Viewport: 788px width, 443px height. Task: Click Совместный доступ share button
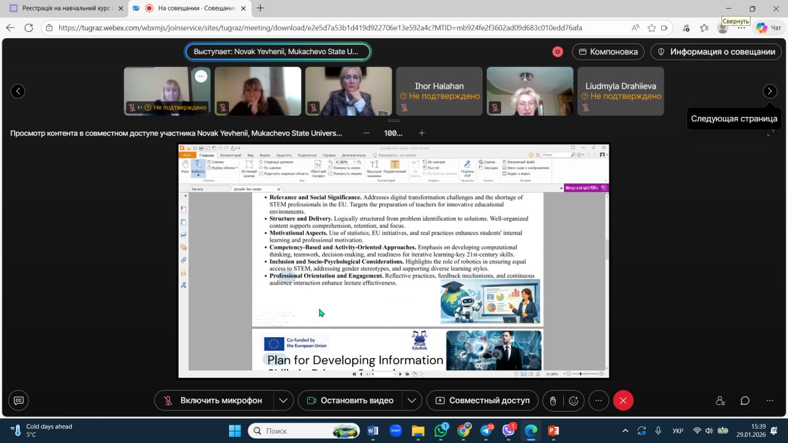(x=482, y=401)
